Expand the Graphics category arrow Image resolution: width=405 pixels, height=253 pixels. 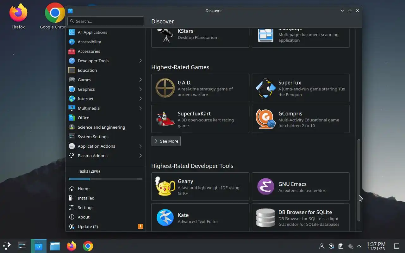pos(140,89)
